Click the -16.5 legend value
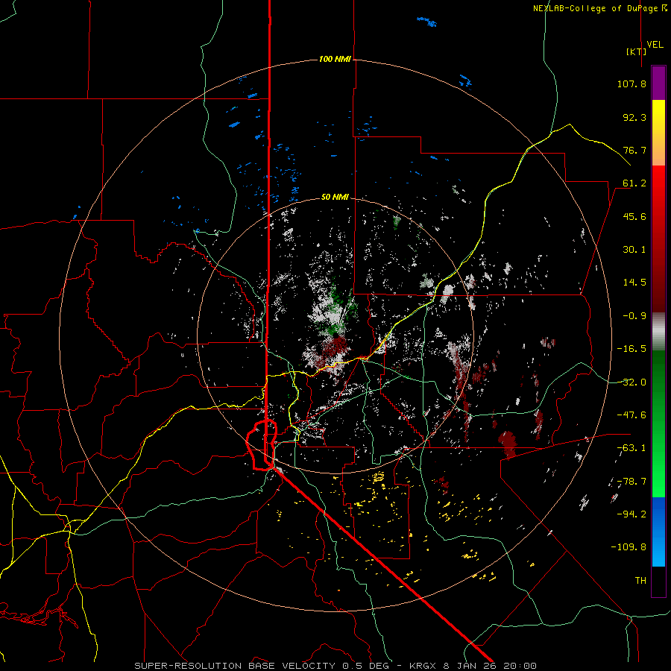This screenshot has height=671, width=671. 631,349
